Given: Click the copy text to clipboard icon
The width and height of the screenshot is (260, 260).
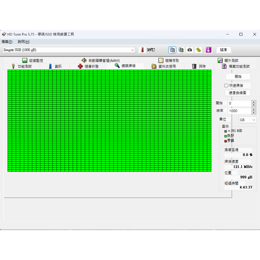Looking at the screenshot, I should (x=172, y=50).
